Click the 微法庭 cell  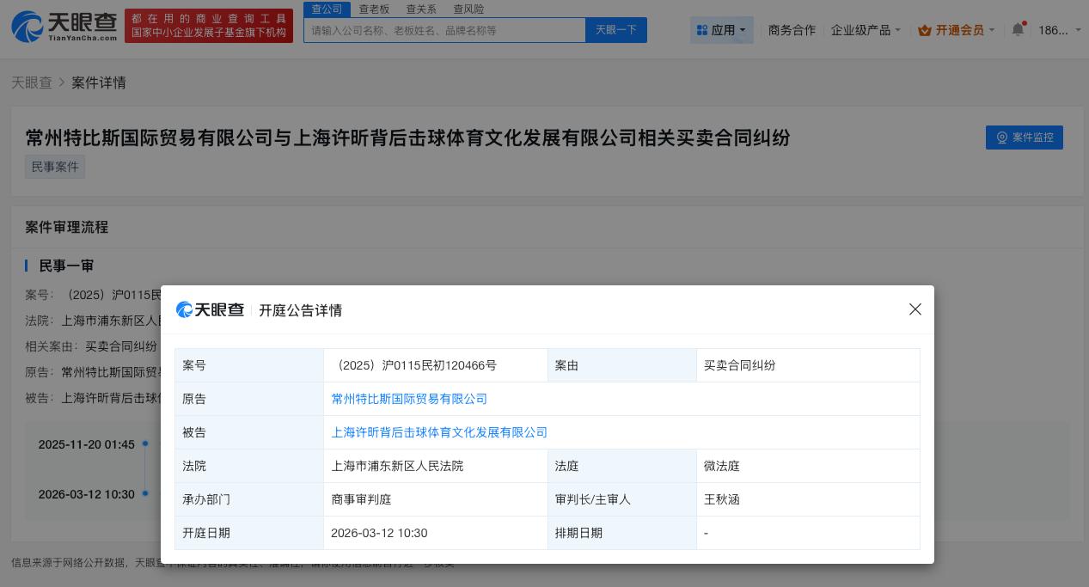tap(808, 466)
